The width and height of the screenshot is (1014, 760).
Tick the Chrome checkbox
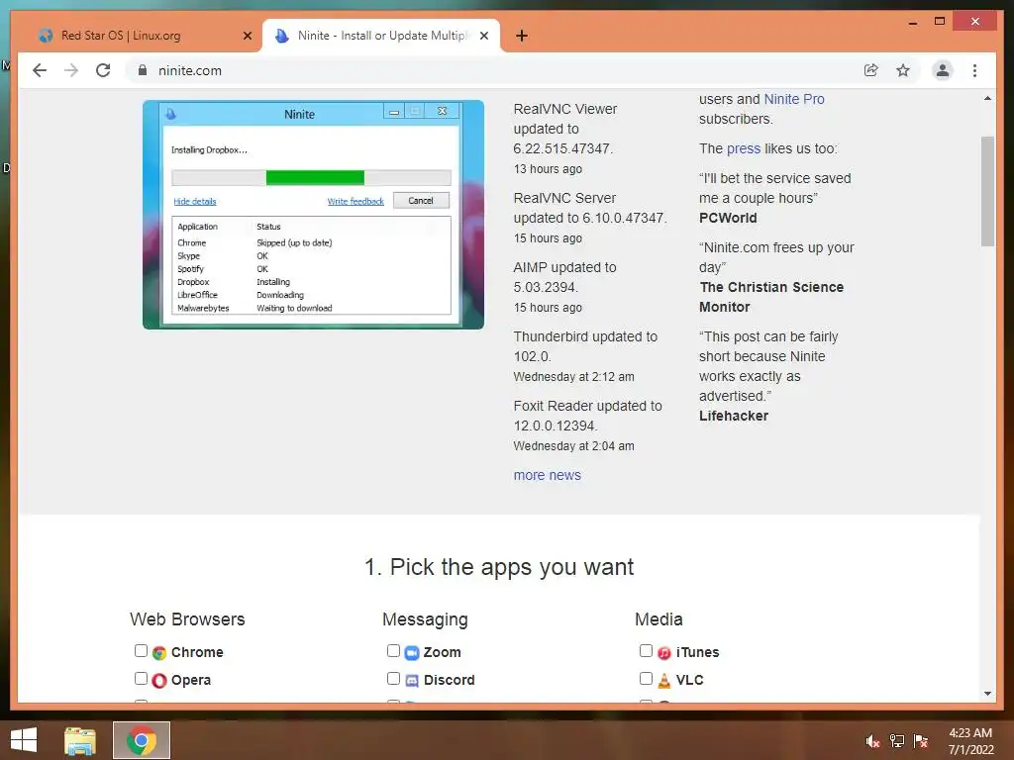click(141, 651)
